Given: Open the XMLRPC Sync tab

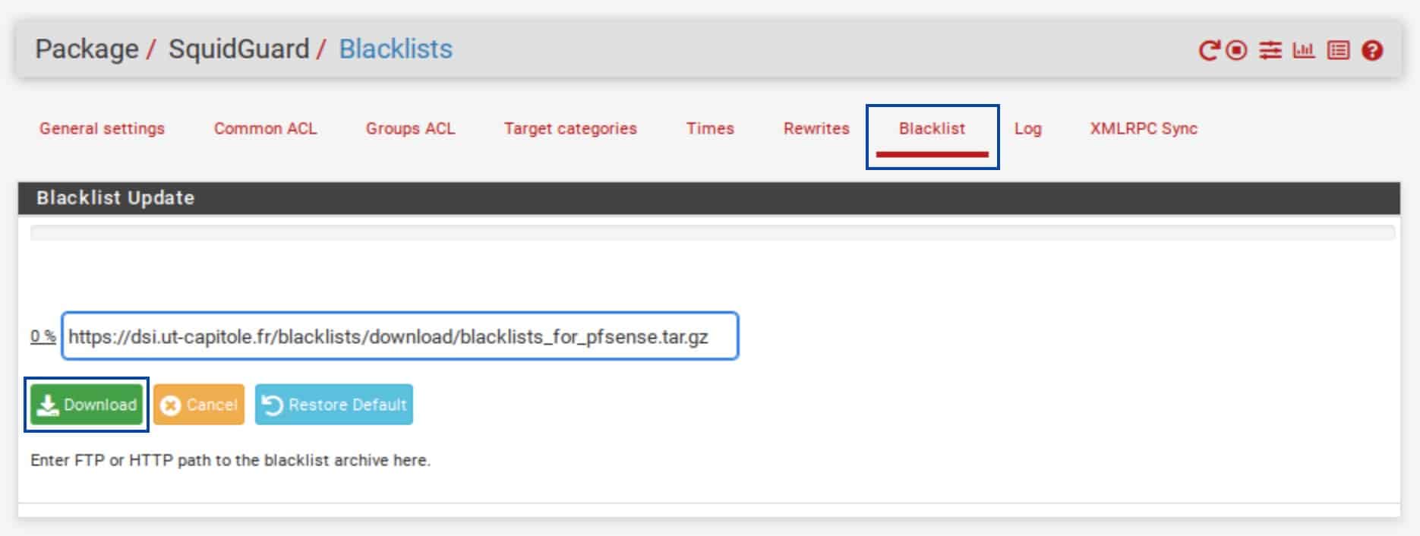Looking at the screenshot, I should tap(1144, 128).
